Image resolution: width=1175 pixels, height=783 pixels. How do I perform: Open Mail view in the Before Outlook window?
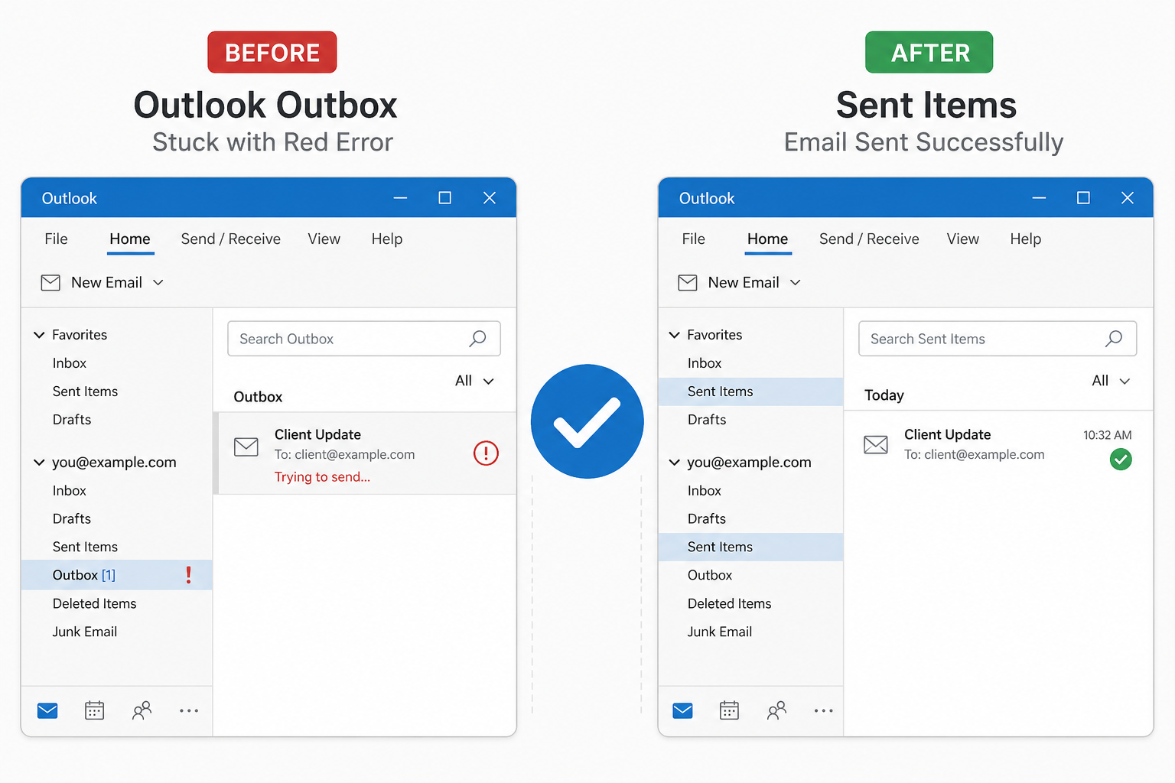[x=47, y=711]
